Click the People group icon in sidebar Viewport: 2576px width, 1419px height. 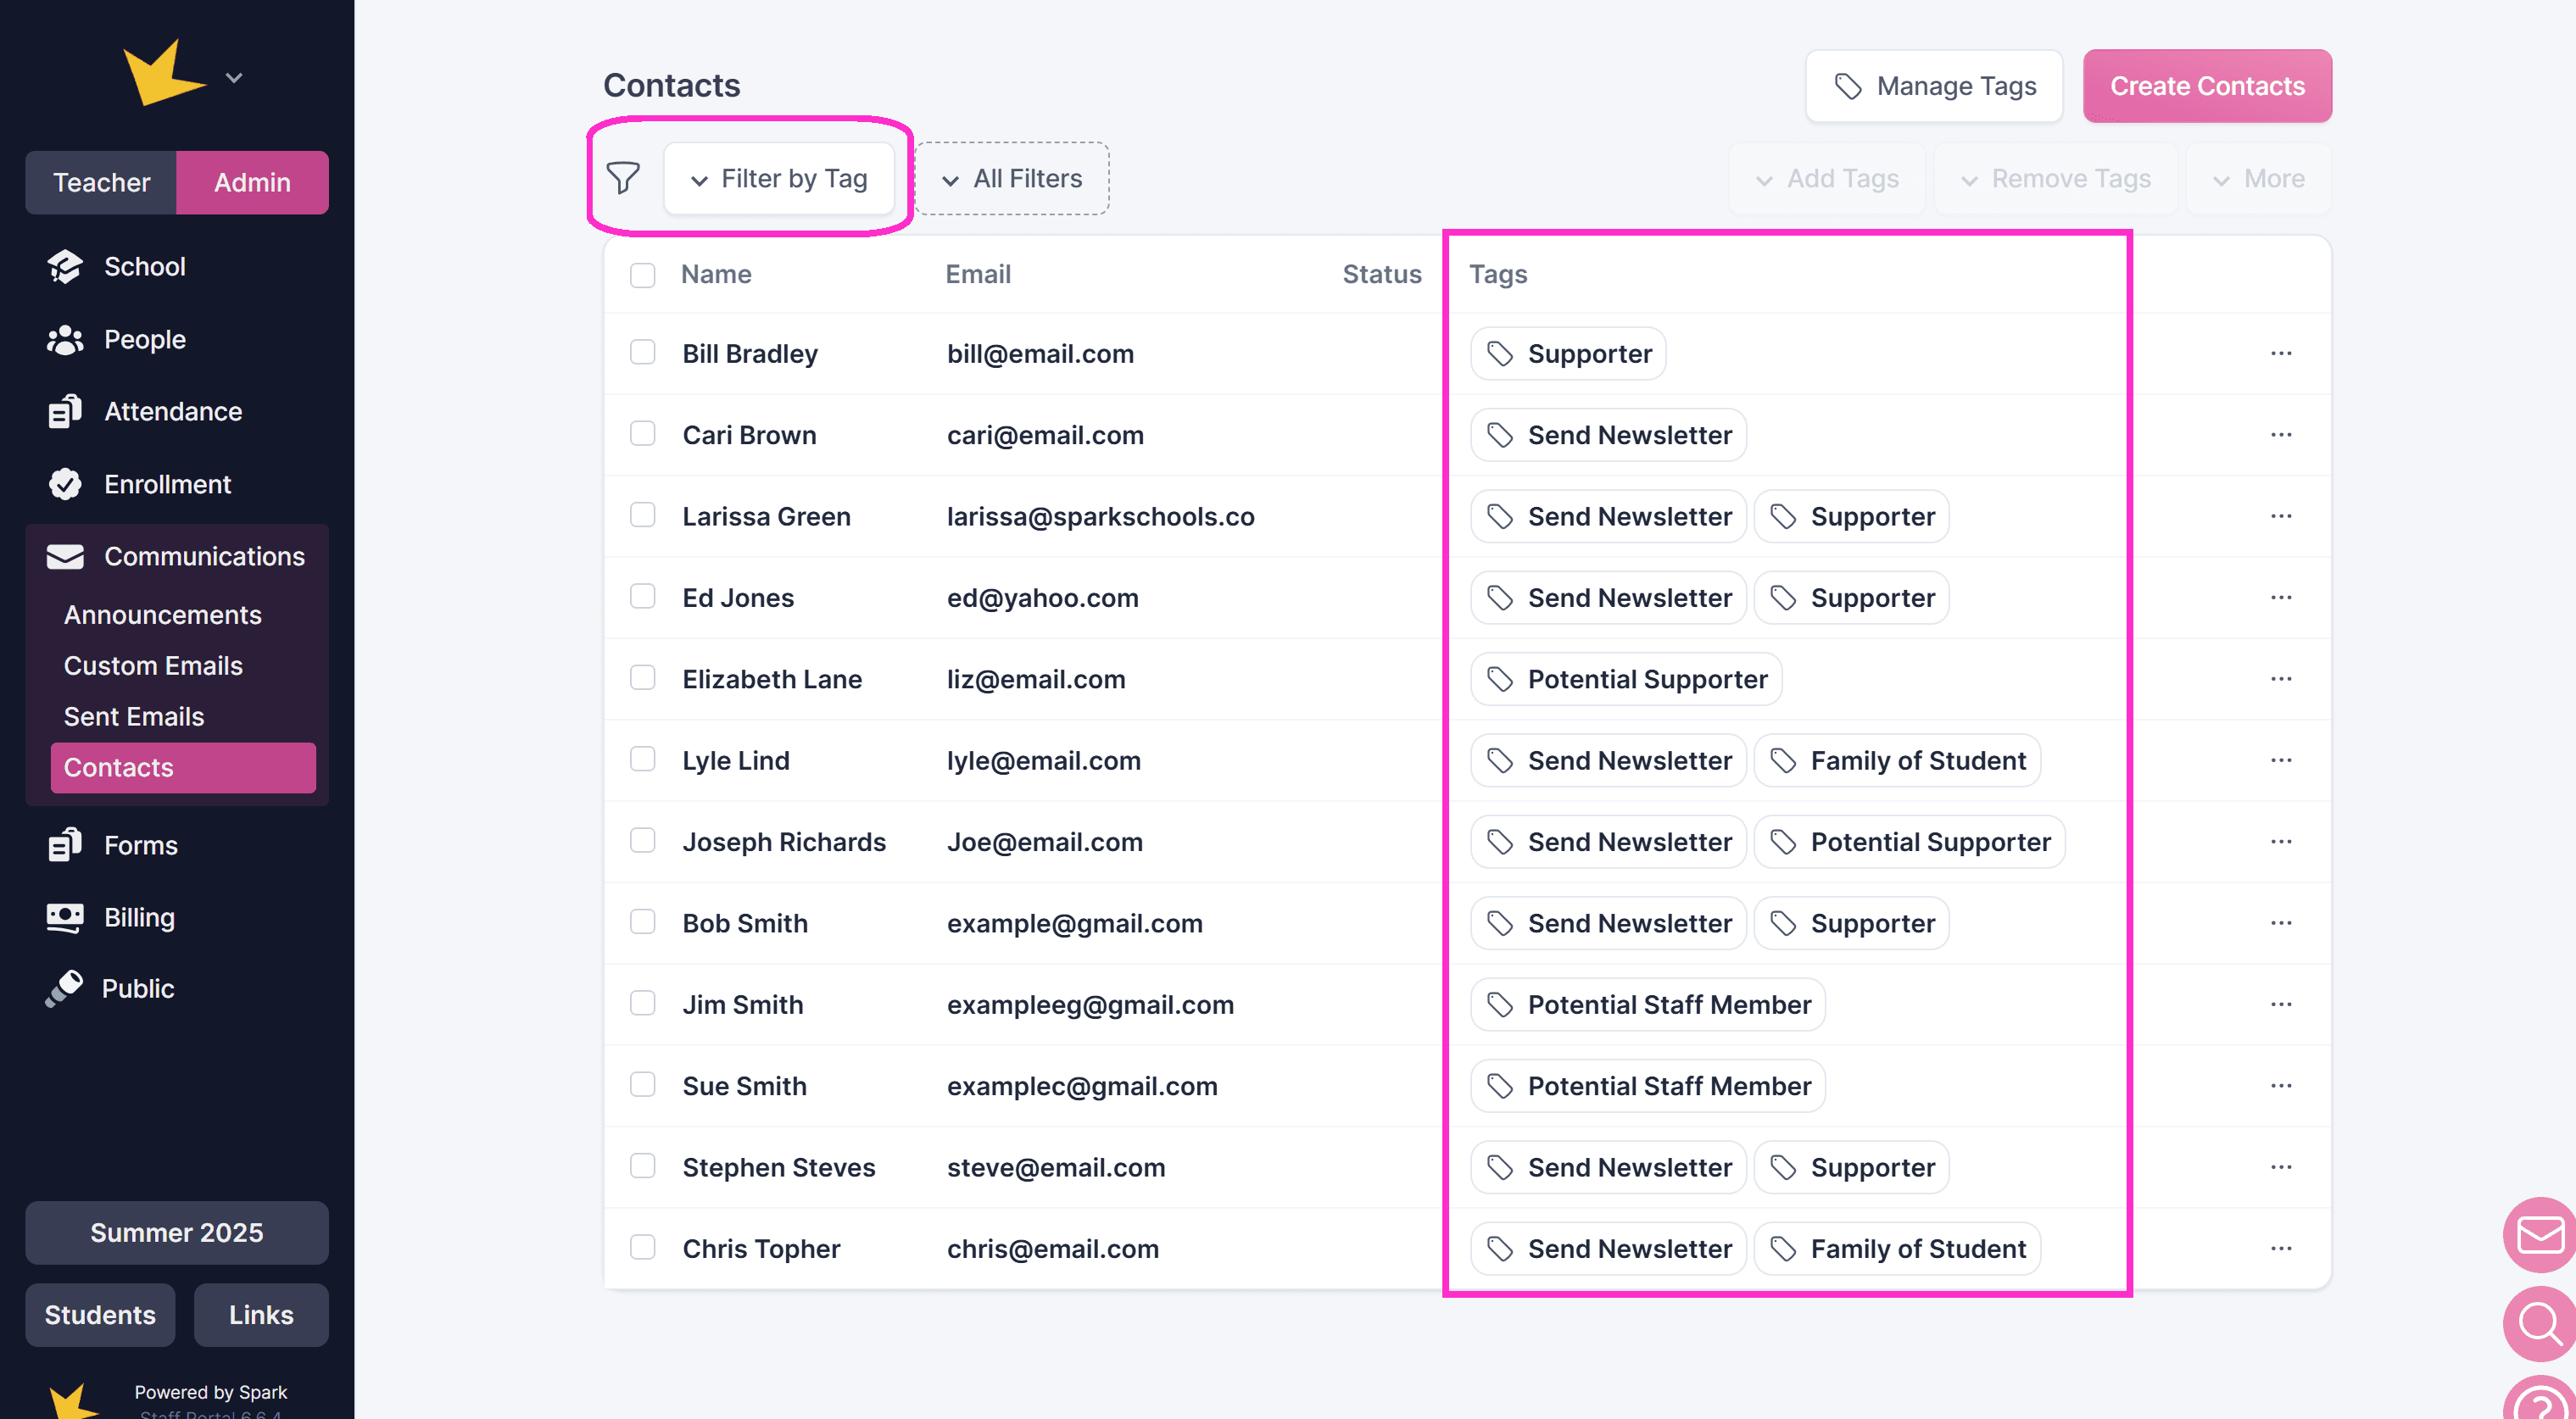pyautogui.click(x=65, y=340)
